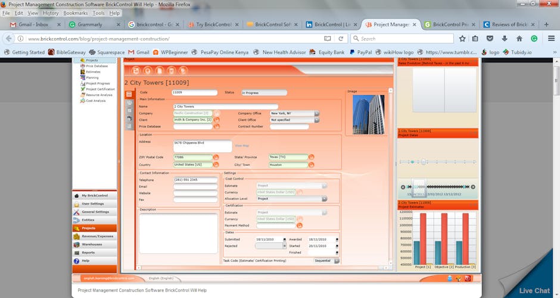Open the PayPal bookmark
The width and height of the screenshot is (560, 298).
point(360,52)
